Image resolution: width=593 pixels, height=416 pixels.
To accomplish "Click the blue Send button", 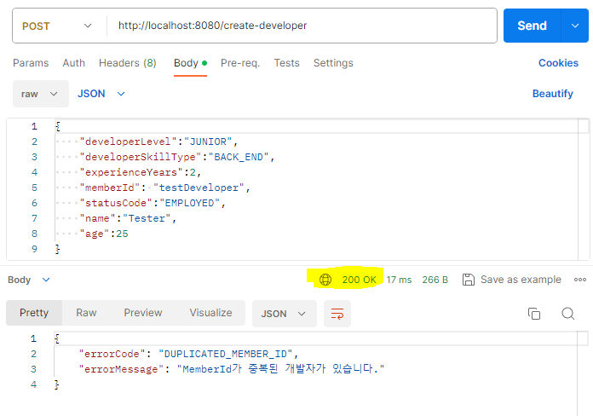I will [x=532, y=26].
